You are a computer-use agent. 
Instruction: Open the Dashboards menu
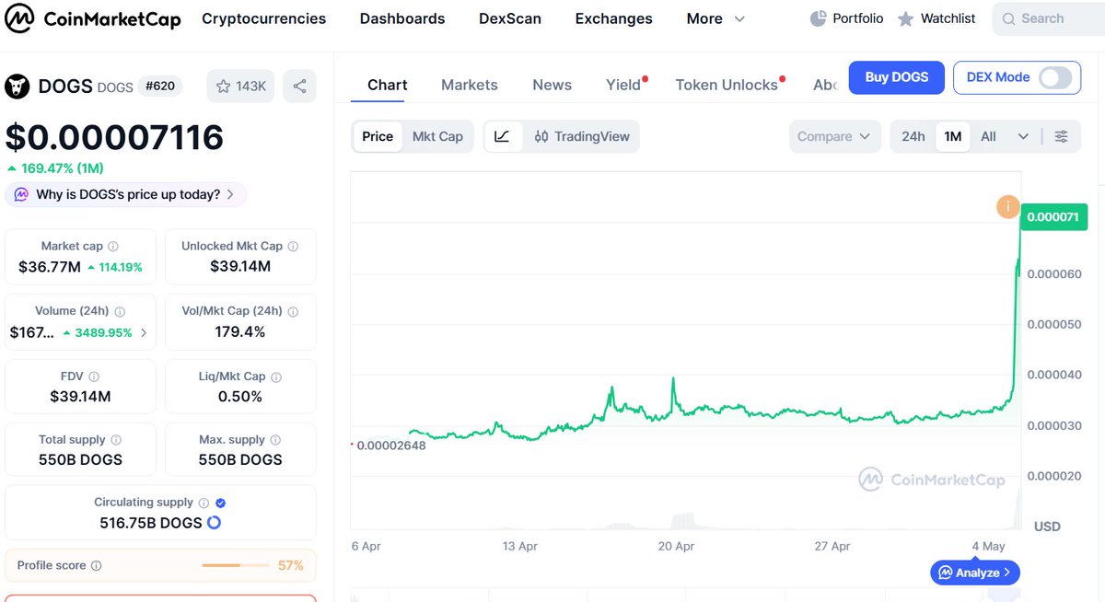[402, 18]
